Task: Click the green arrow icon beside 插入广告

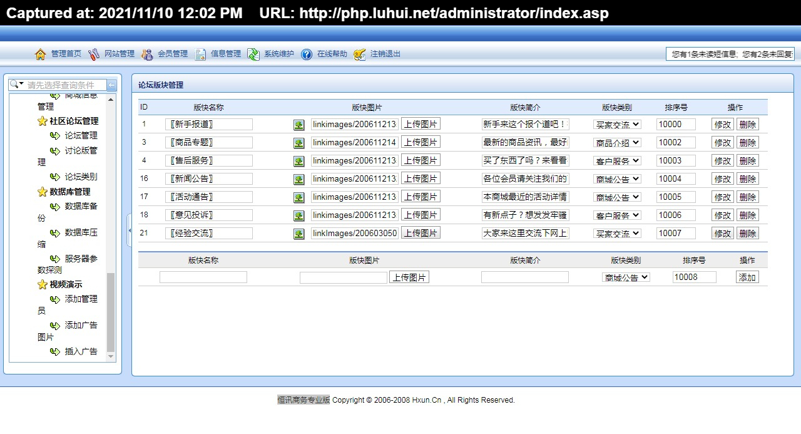Action: click(55, 352)
